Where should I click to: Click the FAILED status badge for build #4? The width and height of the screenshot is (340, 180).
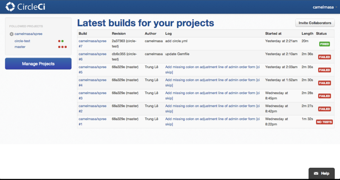[x=324, y=83]
